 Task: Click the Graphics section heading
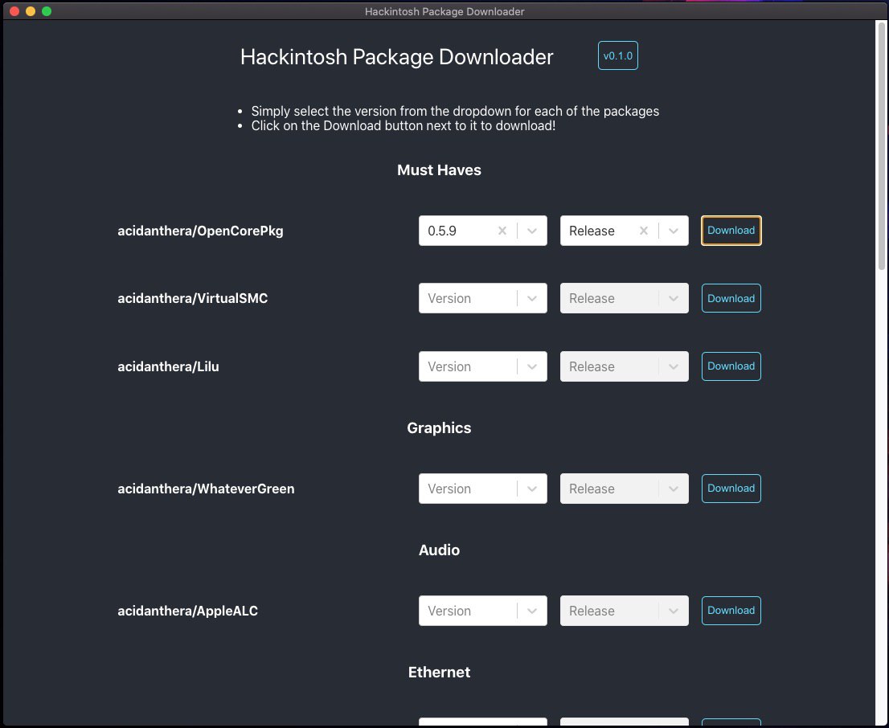click(439, 427)
